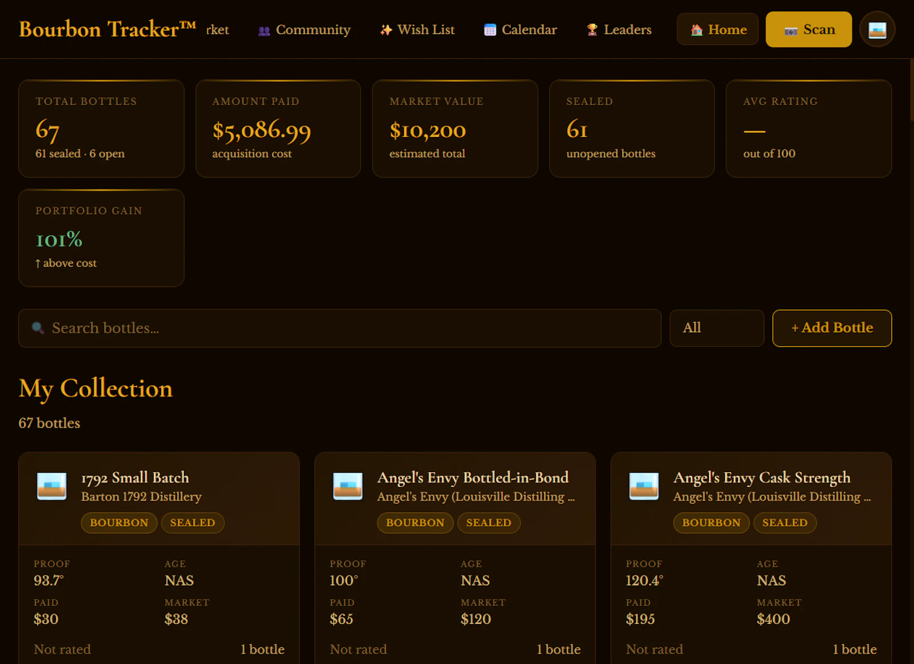Open the partially hidden Market nav item
Screen dimensions: 914x664
(x=218, y=30)
